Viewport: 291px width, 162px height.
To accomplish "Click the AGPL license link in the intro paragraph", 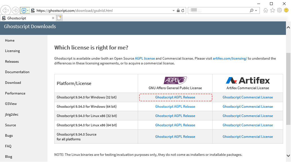I will click(145, 58).
